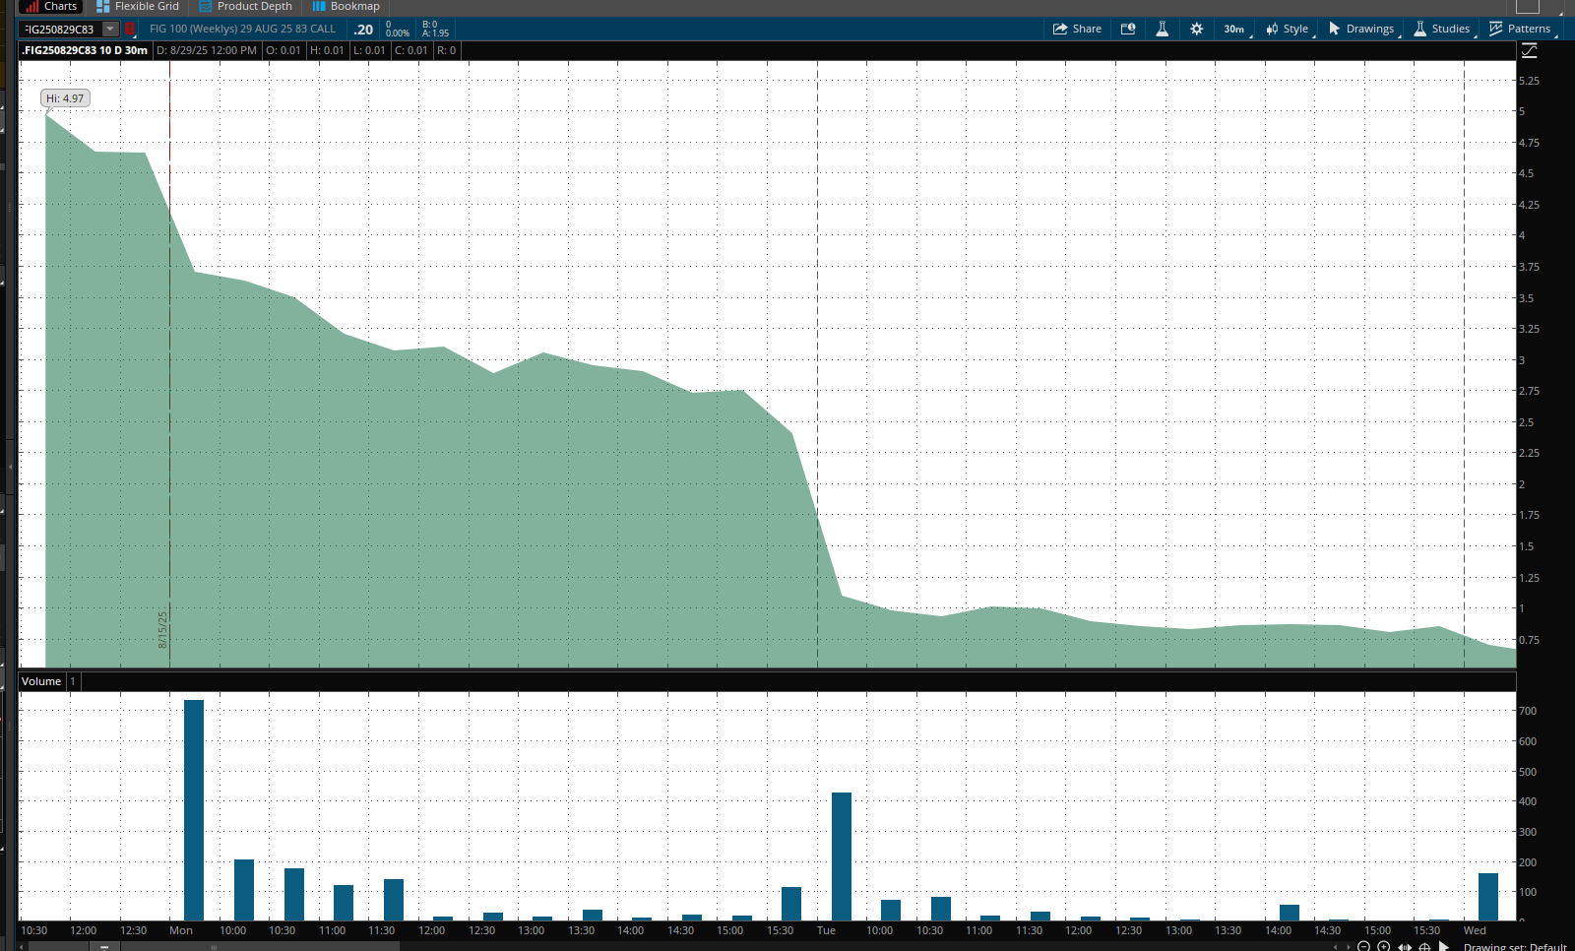Open chart settings gear icon
The width and height of the screenshot is (1575, 951).
tap(1196, 29)
